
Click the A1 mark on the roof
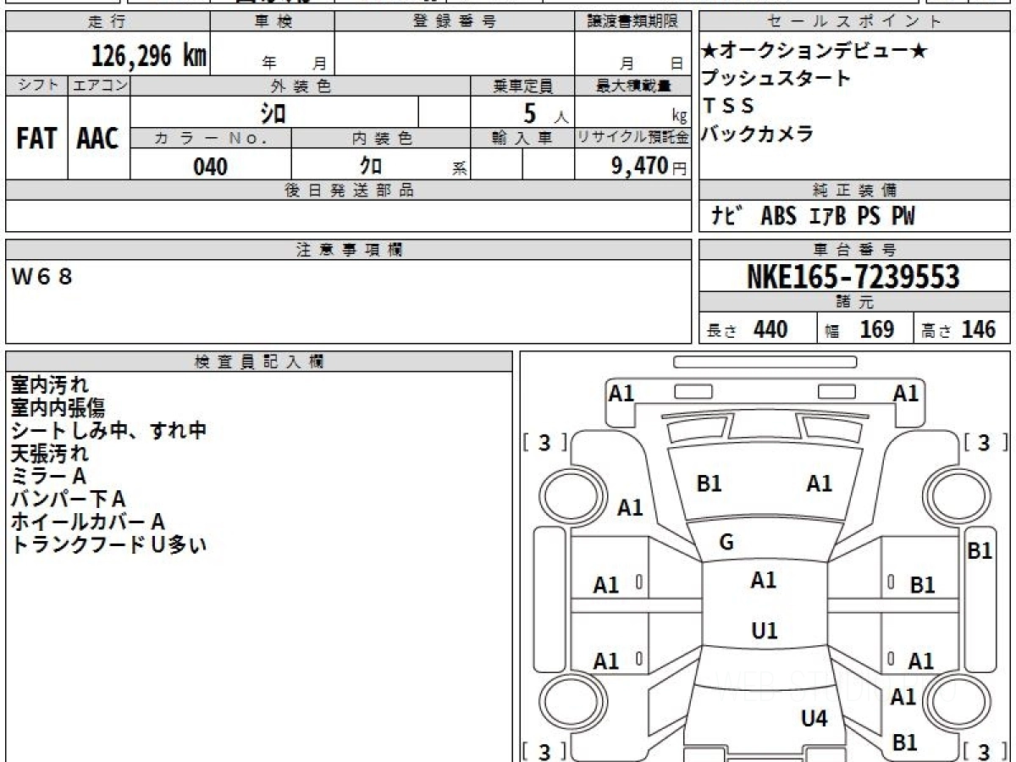click(x=764, y=580)
